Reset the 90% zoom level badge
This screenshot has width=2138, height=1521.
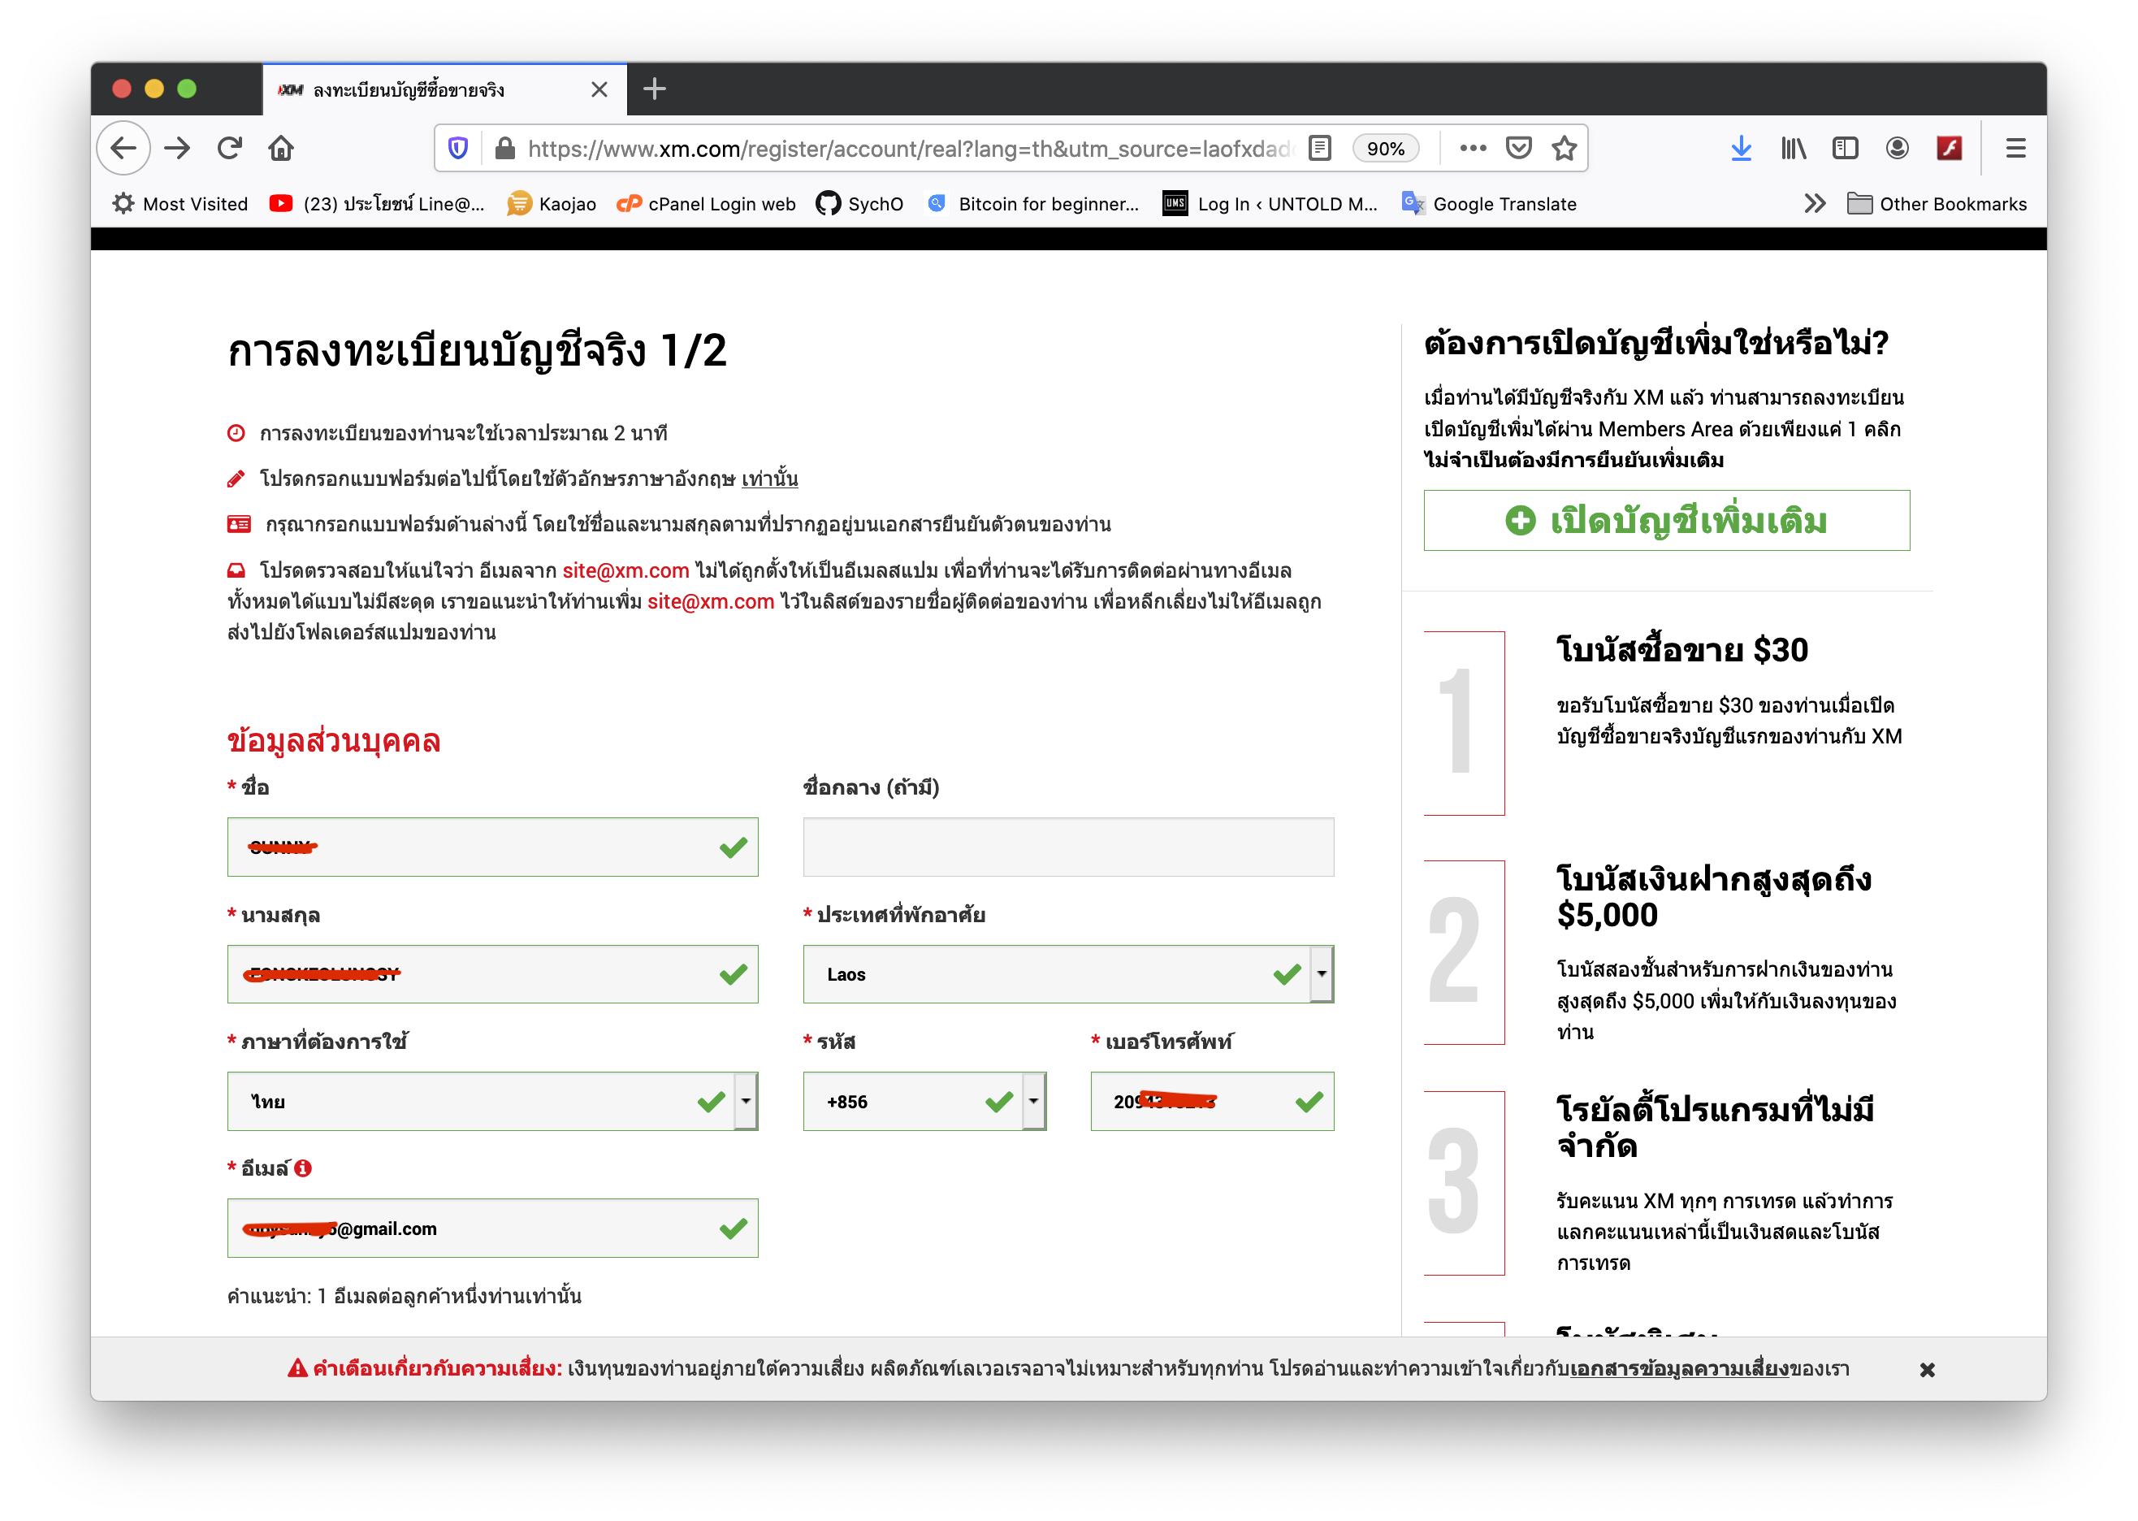click(1385, 148)
